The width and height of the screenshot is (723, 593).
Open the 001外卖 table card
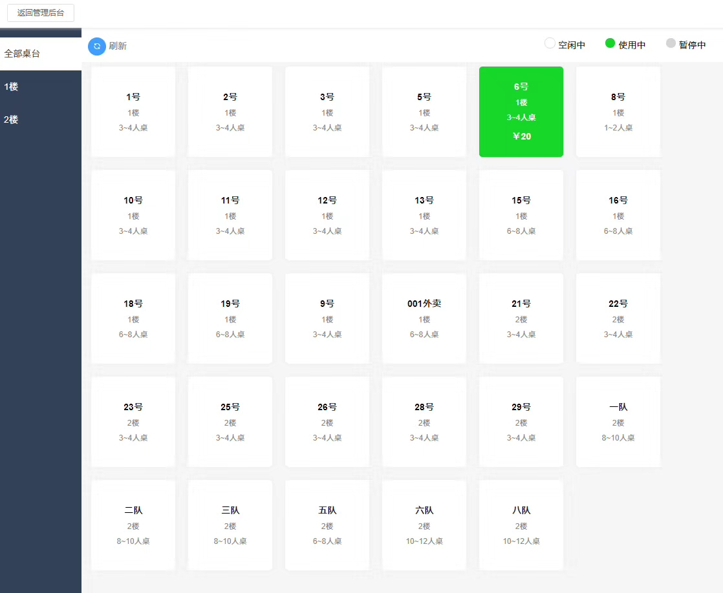pos(424,318)
